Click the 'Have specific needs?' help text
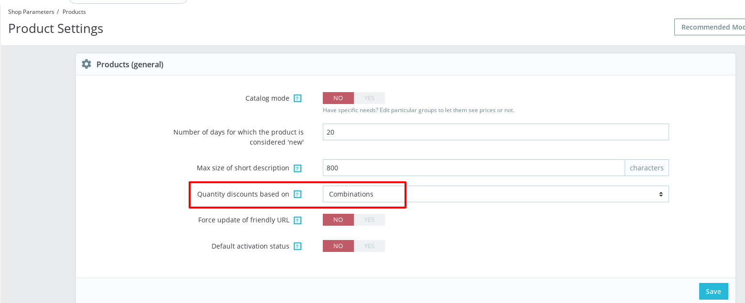Screen dimensions: 745x303 [x=418, y=110]
